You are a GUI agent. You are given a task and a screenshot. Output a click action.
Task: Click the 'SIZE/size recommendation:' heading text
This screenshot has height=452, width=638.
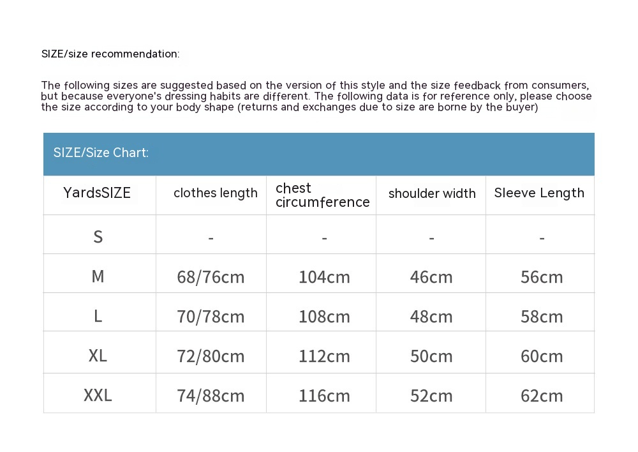coord(110,54)
